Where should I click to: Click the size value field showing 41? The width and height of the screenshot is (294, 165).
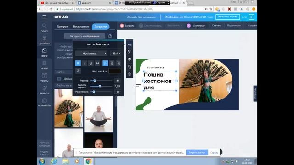pyautogui.click(x=118, y=81)
